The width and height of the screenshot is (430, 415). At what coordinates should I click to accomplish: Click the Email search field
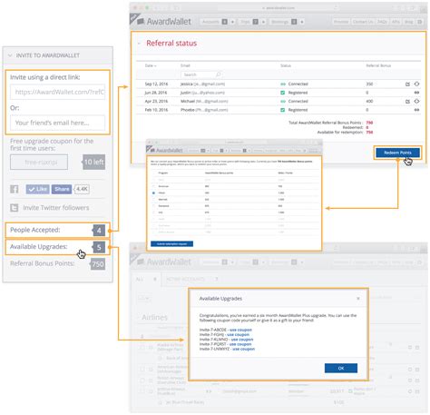pyautogui.click(x=200, y=74)
